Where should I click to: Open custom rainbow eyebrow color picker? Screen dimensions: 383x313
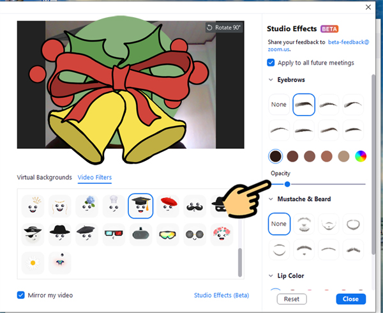[361, 156]
